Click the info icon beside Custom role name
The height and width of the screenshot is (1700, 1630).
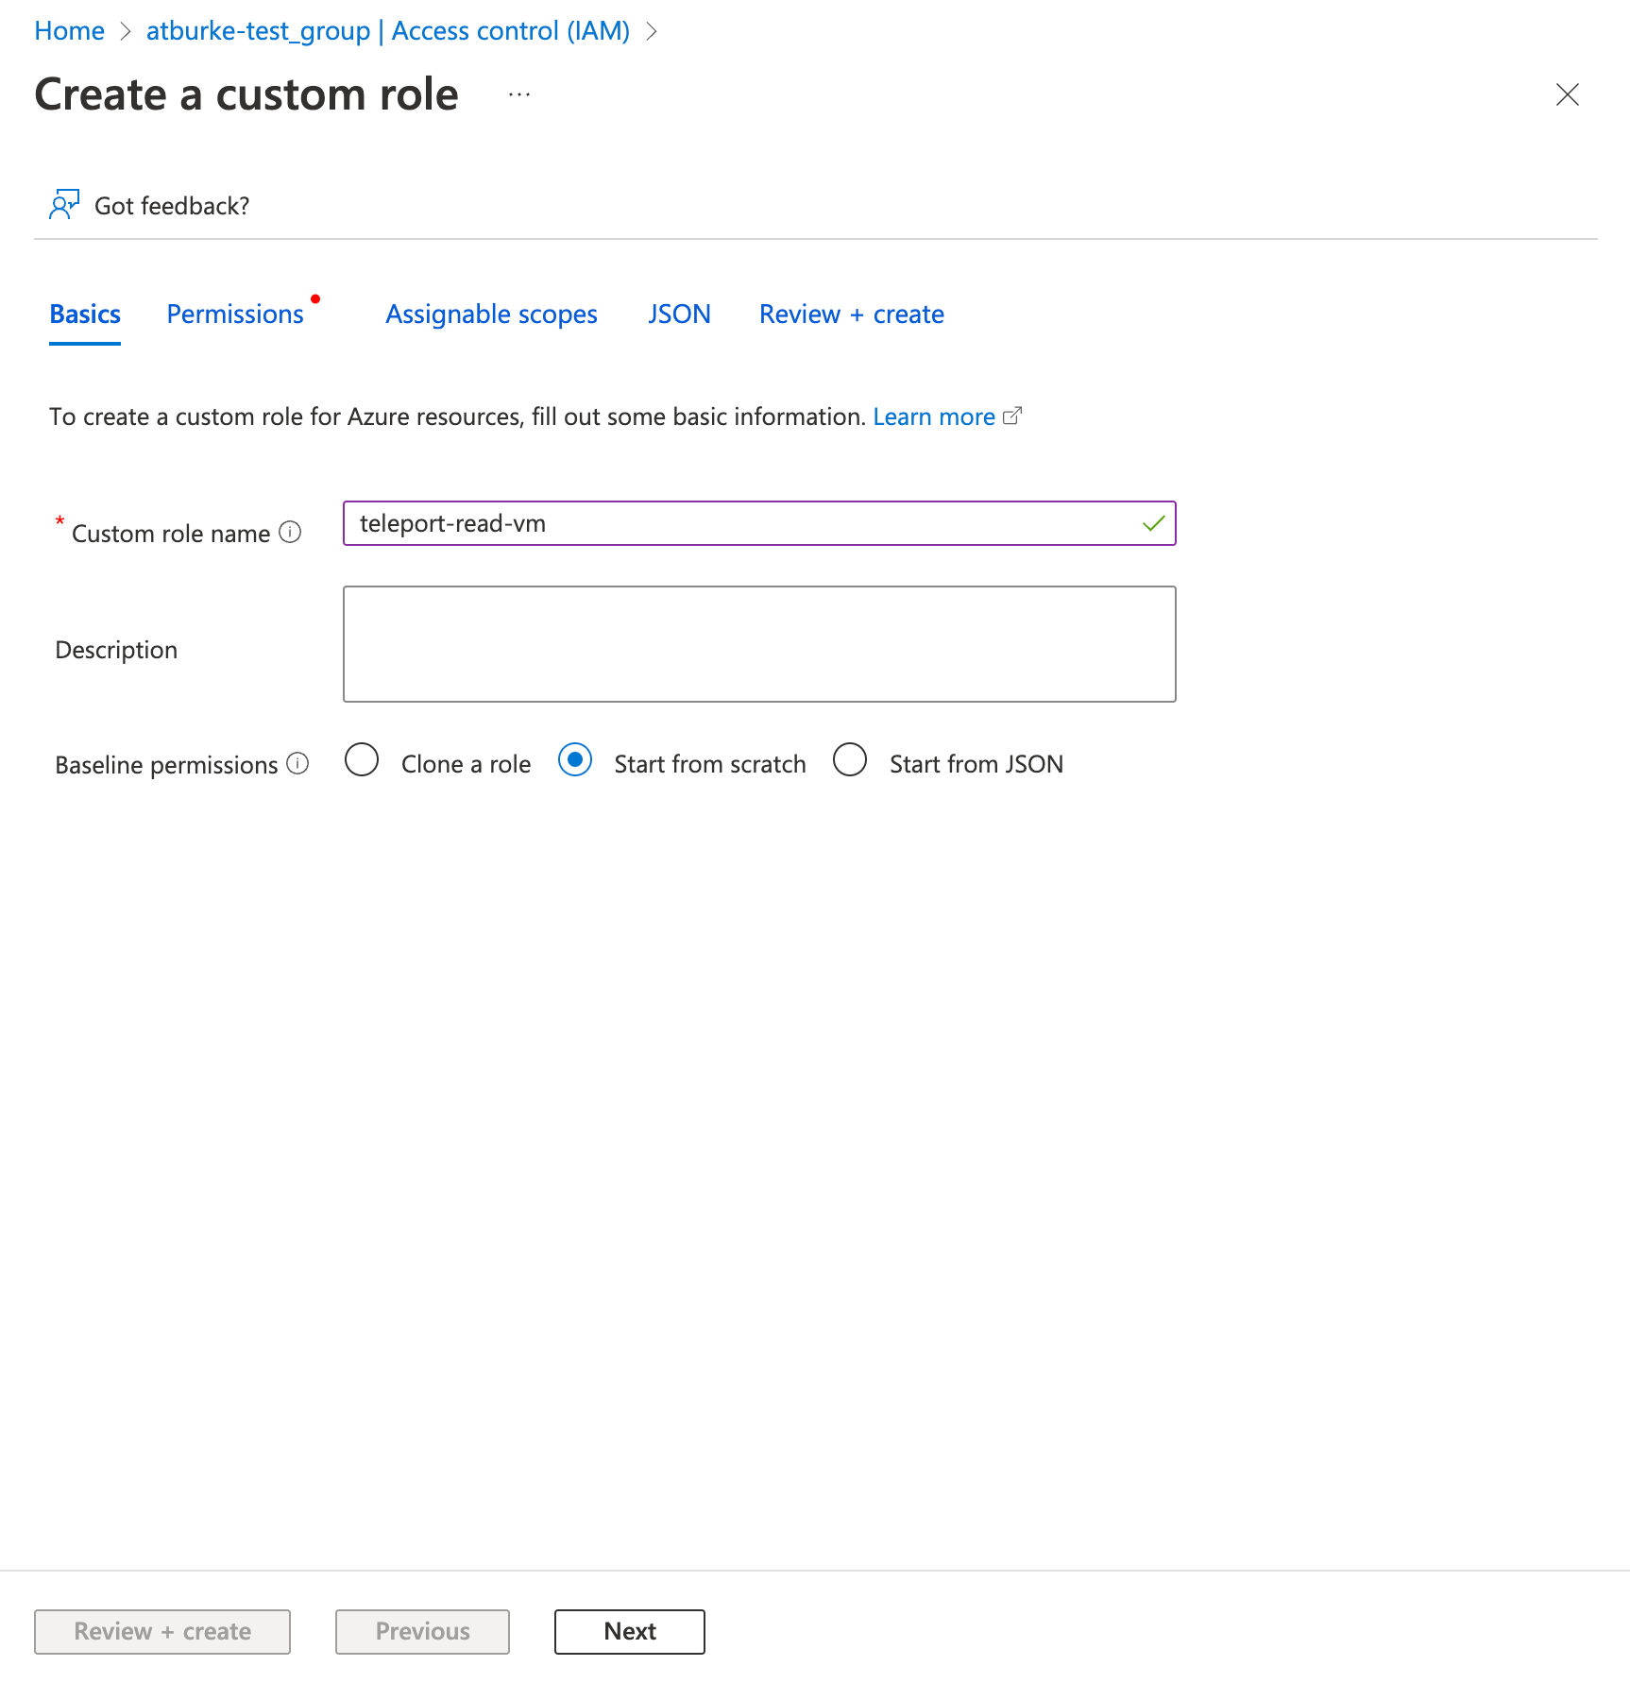(291, 533)
